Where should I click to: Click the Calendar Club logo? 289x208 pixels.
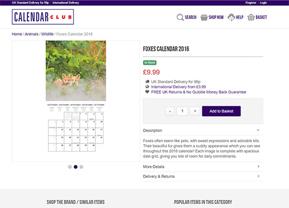coord(43,17)
